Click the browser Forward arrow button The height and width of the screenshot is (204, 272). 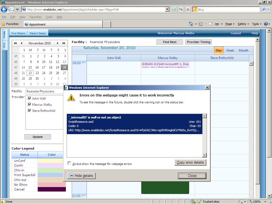click(x=11, y=9)
